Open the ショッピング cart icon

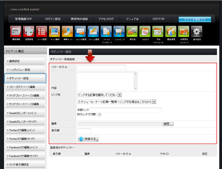point(119,32)
